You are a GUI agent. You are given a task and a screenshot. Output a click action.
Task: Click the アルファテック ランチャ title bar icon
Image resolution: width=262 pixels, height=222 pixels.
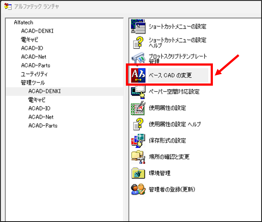8,7
